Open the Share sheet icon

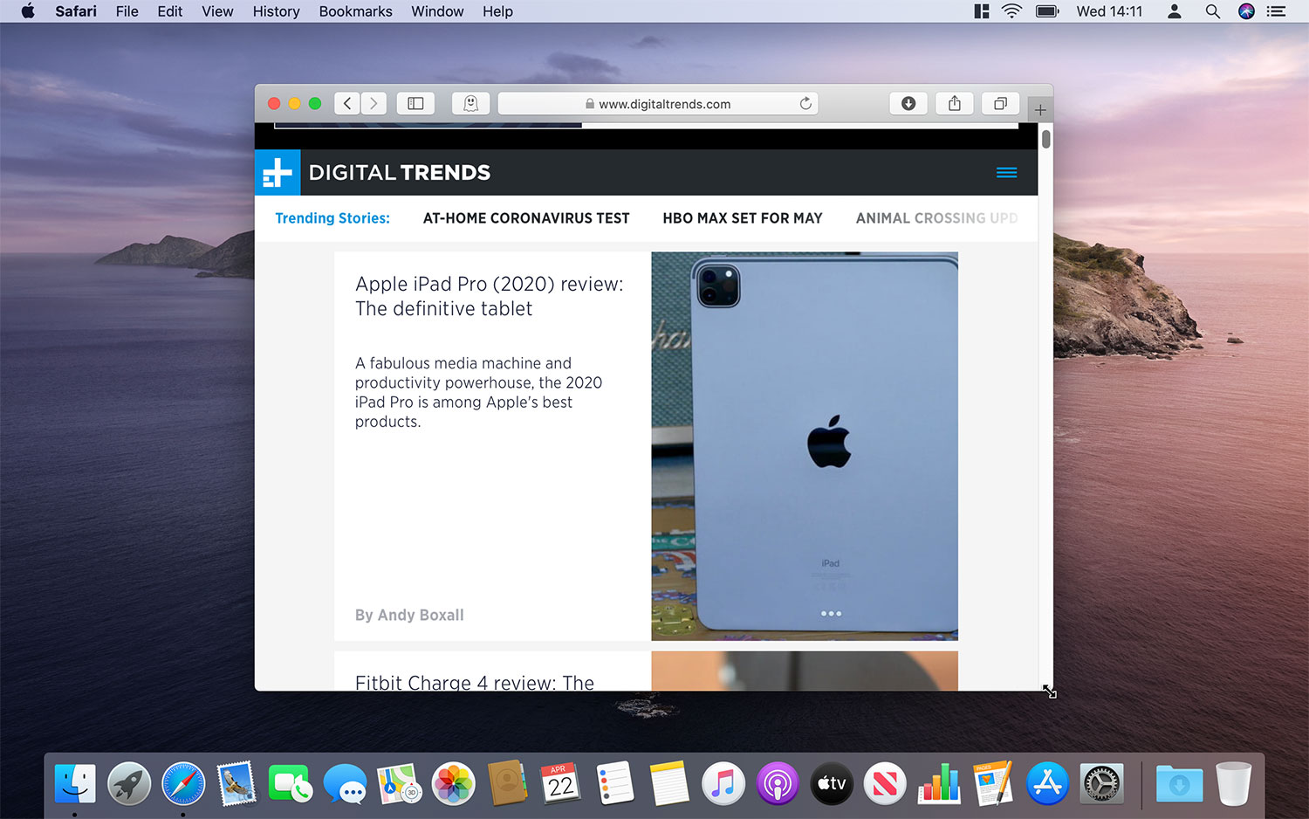954,104
